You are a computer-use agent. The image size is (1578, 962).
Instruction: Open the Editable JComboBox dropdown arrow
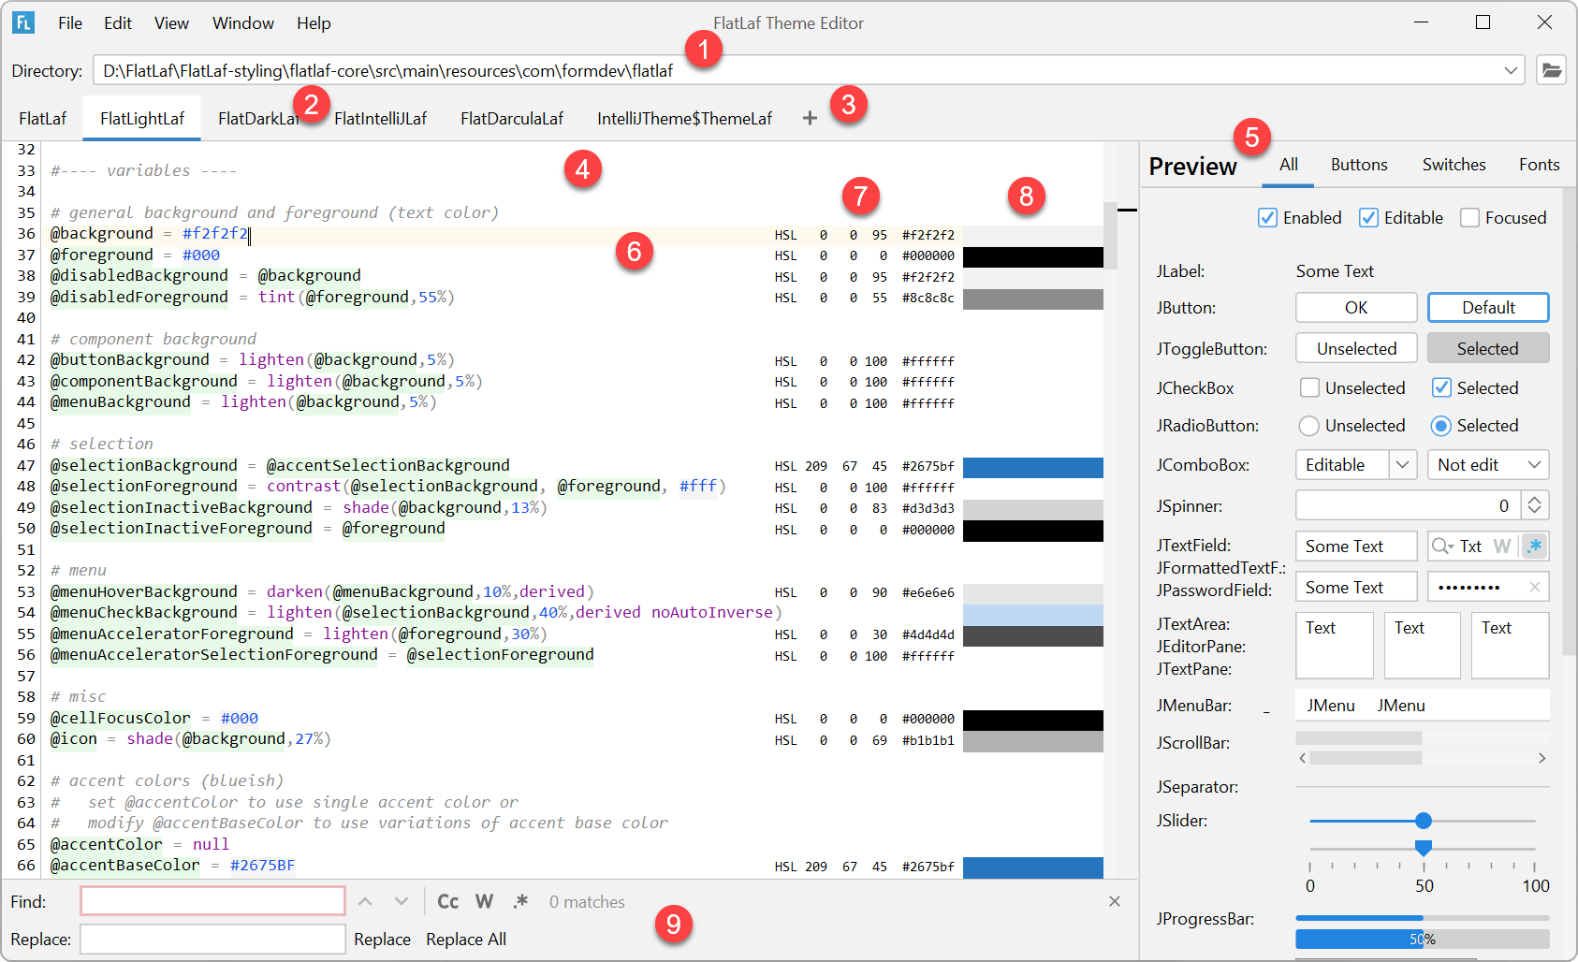pos(1402,465)
